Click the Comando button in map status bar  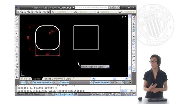(64, 82)
